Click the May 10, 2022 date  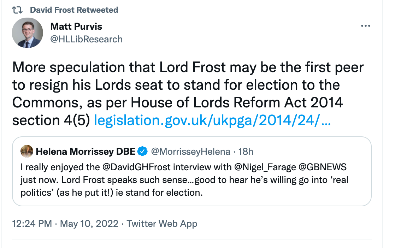coord(88,224)
